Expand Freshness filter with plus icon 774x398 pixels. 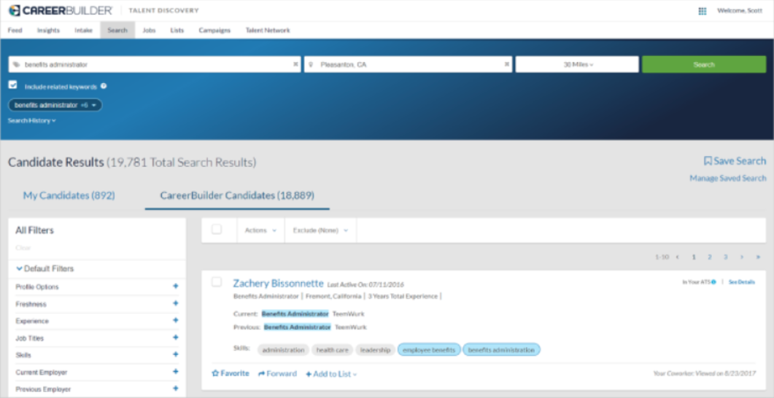pos(175,303)
